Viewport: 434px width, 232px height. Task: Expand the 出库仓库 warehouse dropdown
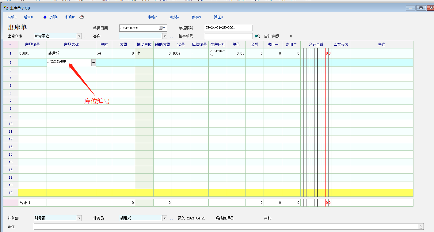tap(79, 36)
